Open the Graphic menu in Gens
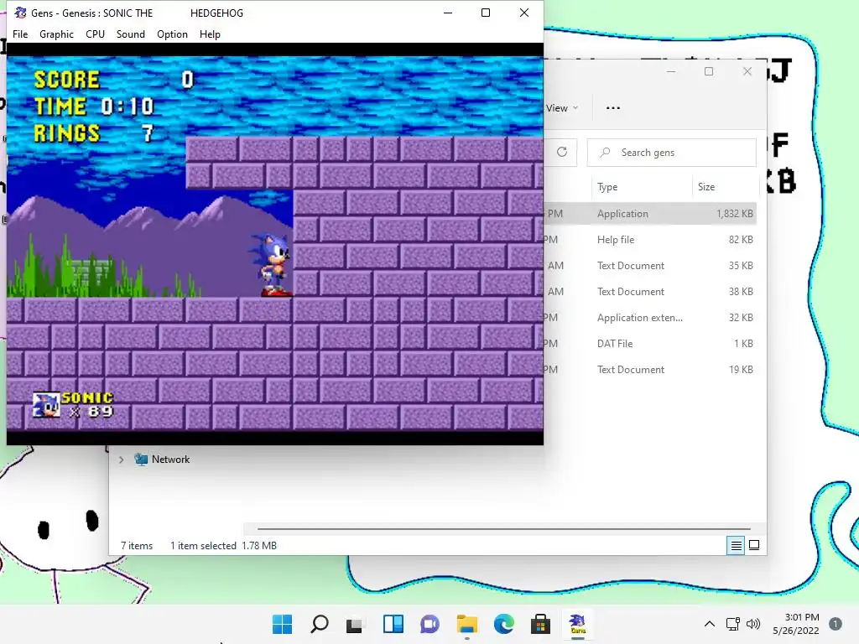859x644 pixels. [56, 34]
